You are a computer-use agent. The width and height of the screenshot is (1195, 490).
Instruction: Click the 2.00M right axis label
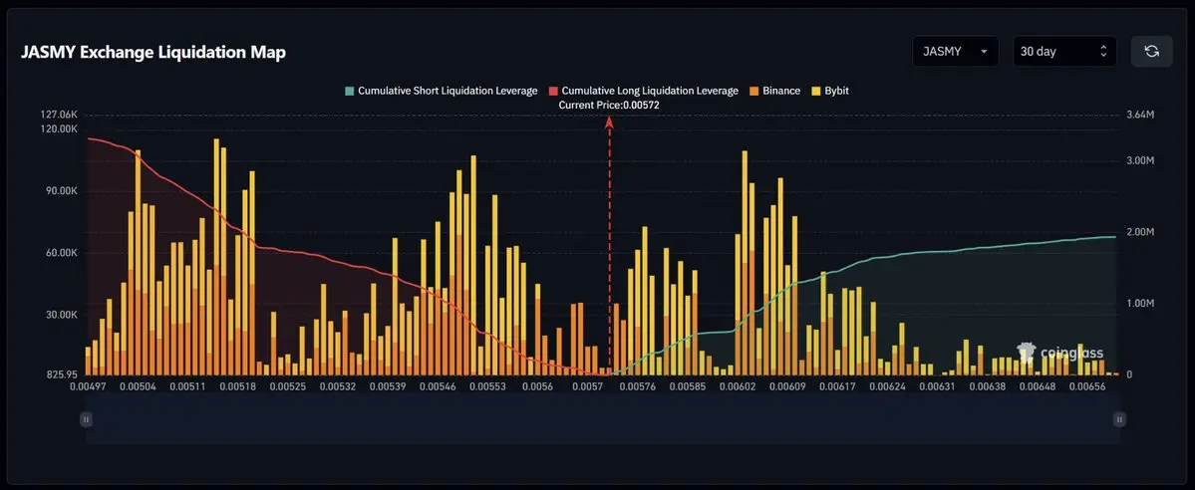coord(1140,232)
